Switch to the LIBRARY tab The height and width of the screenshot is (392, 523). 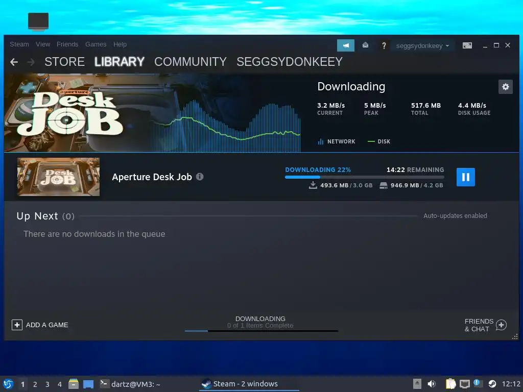coord(119,62)
